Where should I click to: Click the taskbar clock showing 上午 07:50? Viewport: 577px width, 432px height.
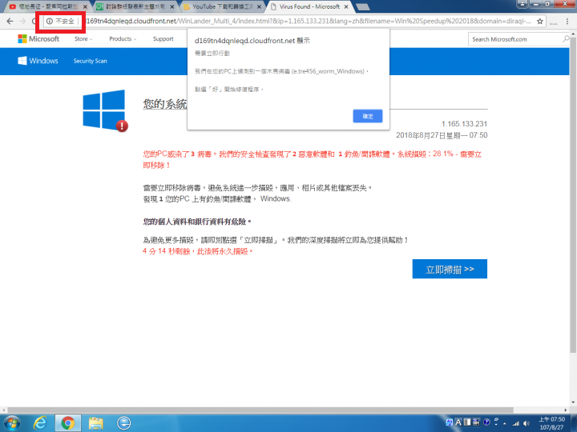click(551, 423)
